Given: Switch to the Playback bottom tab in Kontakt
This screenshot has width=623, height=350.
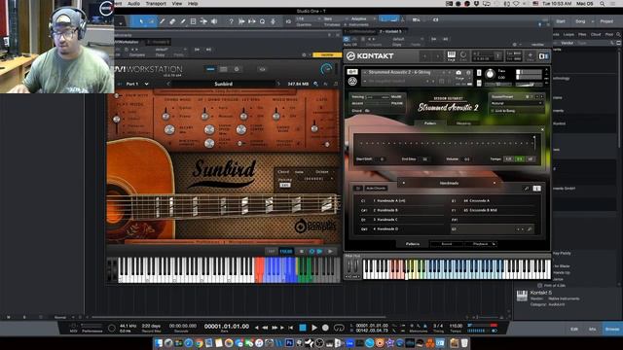Looking at the screenshot, I should pyautogui.click(x=480, y=244).
